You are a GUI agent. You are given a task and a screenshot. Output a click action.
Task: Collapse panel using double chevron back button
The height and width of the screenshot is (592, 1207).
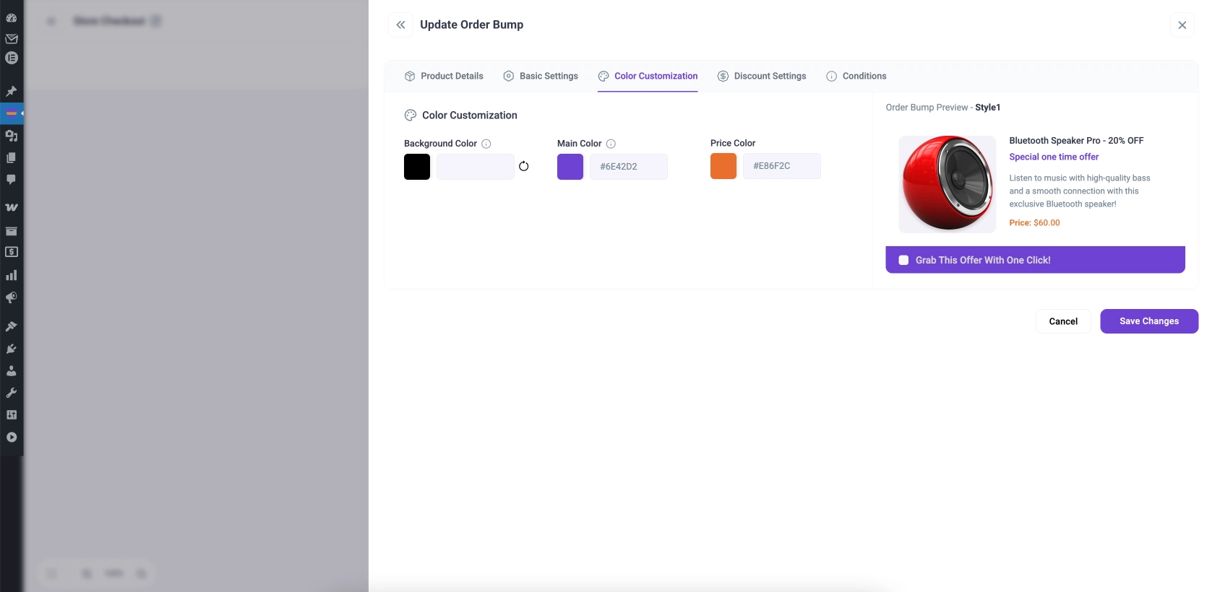tap(400, 25)
